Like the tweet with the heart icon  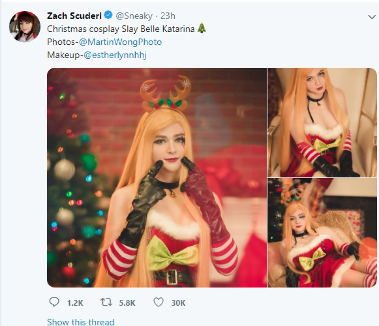tap(158, 302)
